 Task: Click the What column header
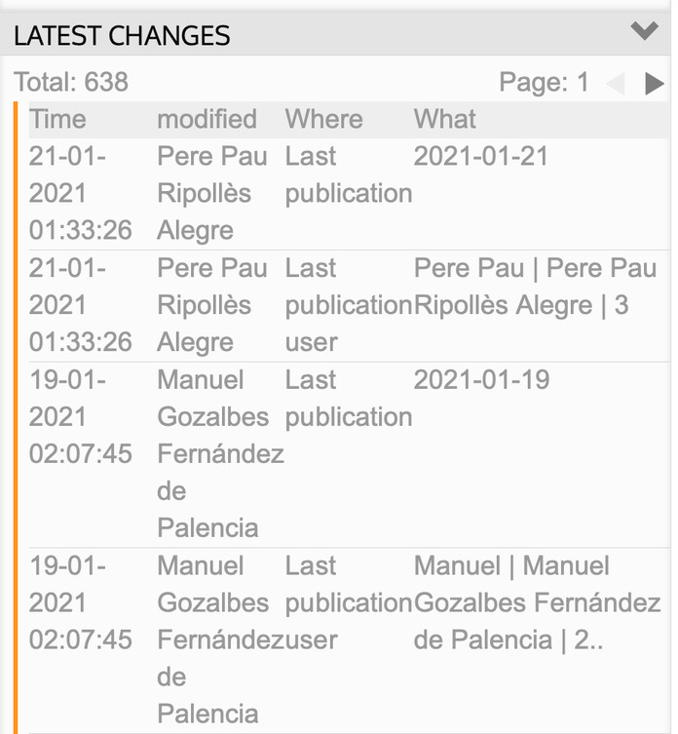tap(444, 119)
